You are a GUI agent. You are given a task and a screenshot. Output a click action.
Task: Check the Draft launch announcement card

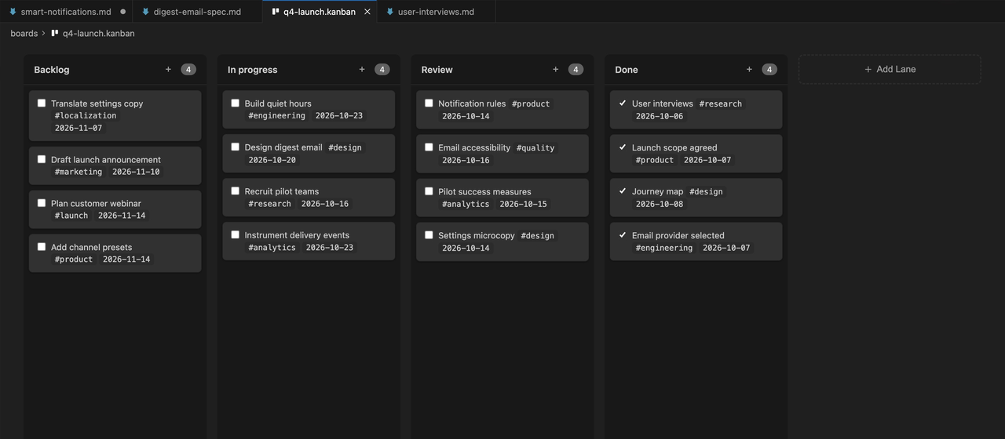(42, 159)
